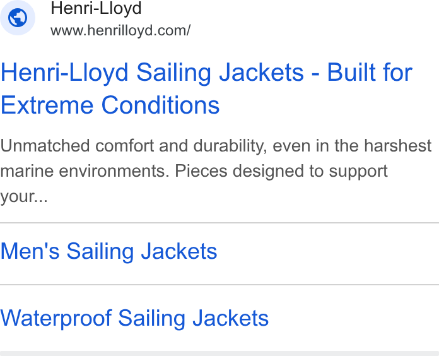This screenshot has height=356, width=439.
Task: Click the word 'Men's' in the sitelink
Action: (x=30, y=251)
